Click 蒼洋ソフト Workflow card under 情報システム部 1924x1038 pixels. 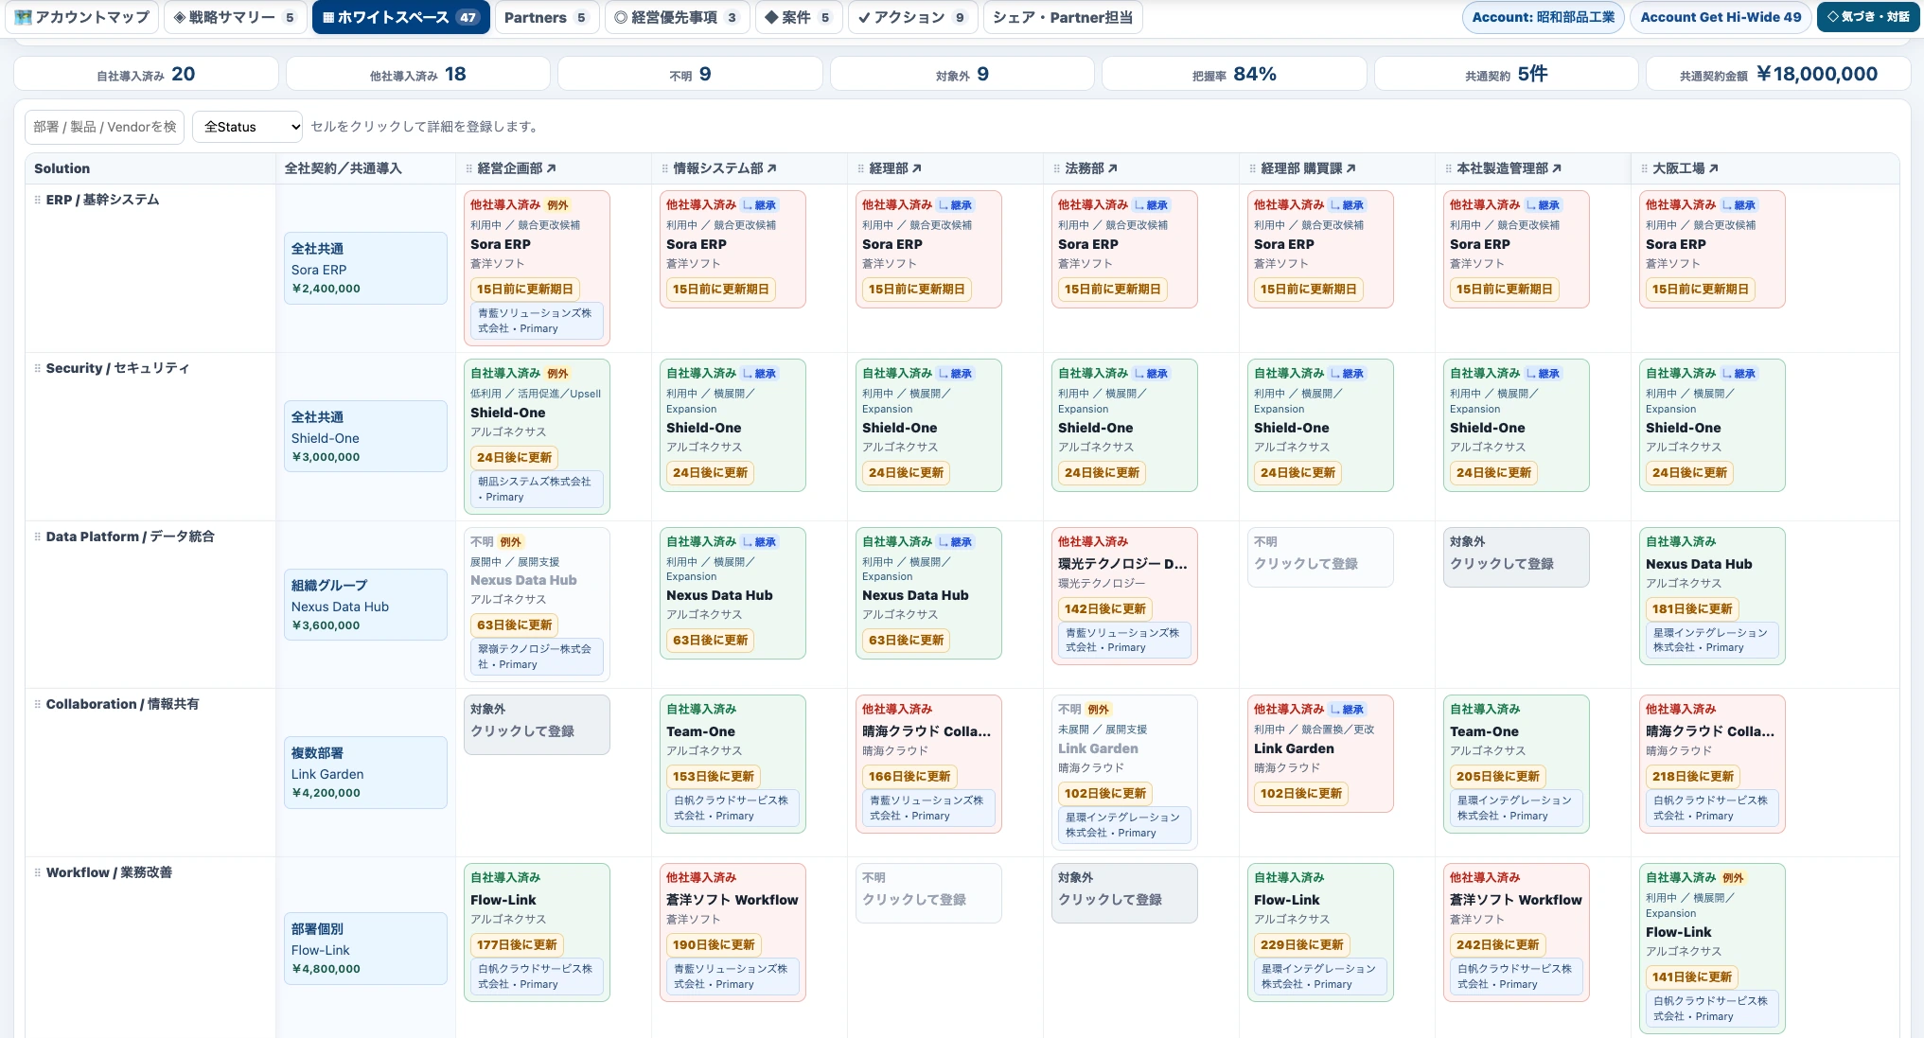point(733,932)
